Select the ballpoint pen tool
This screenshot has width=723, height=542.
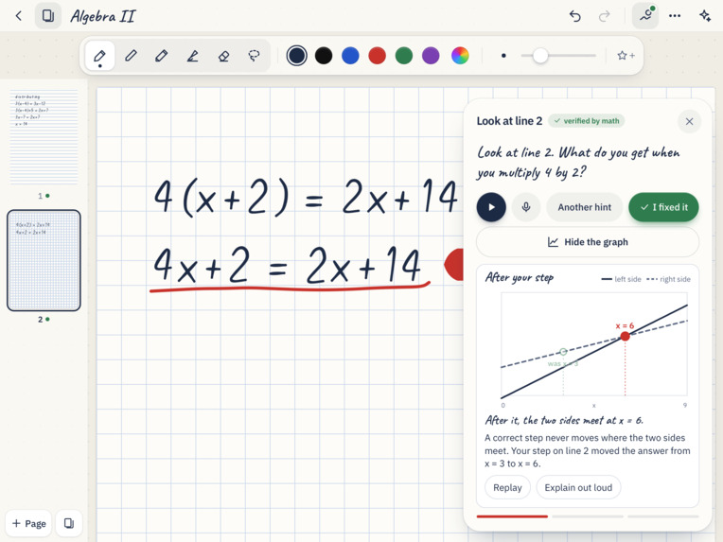pos(131,56)
